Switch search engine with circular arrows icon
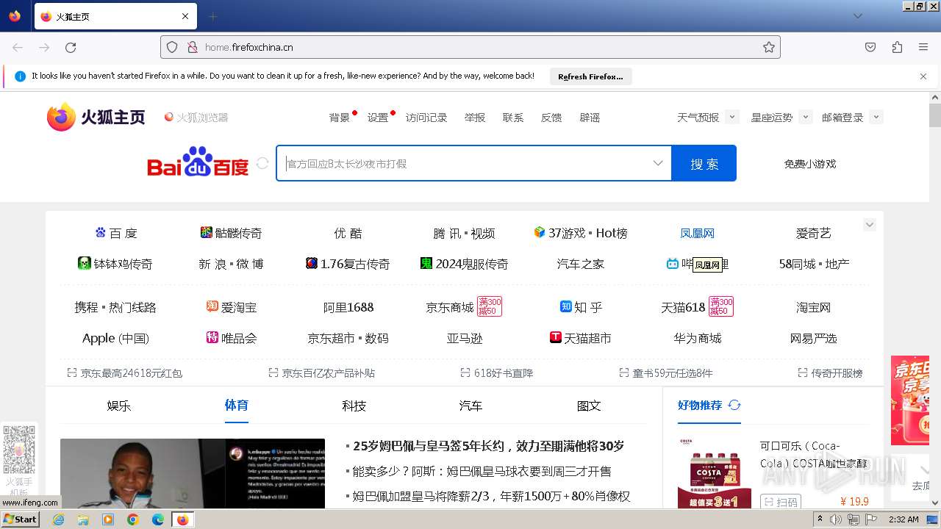Viewport: 941px width, 529px height. 262,163
